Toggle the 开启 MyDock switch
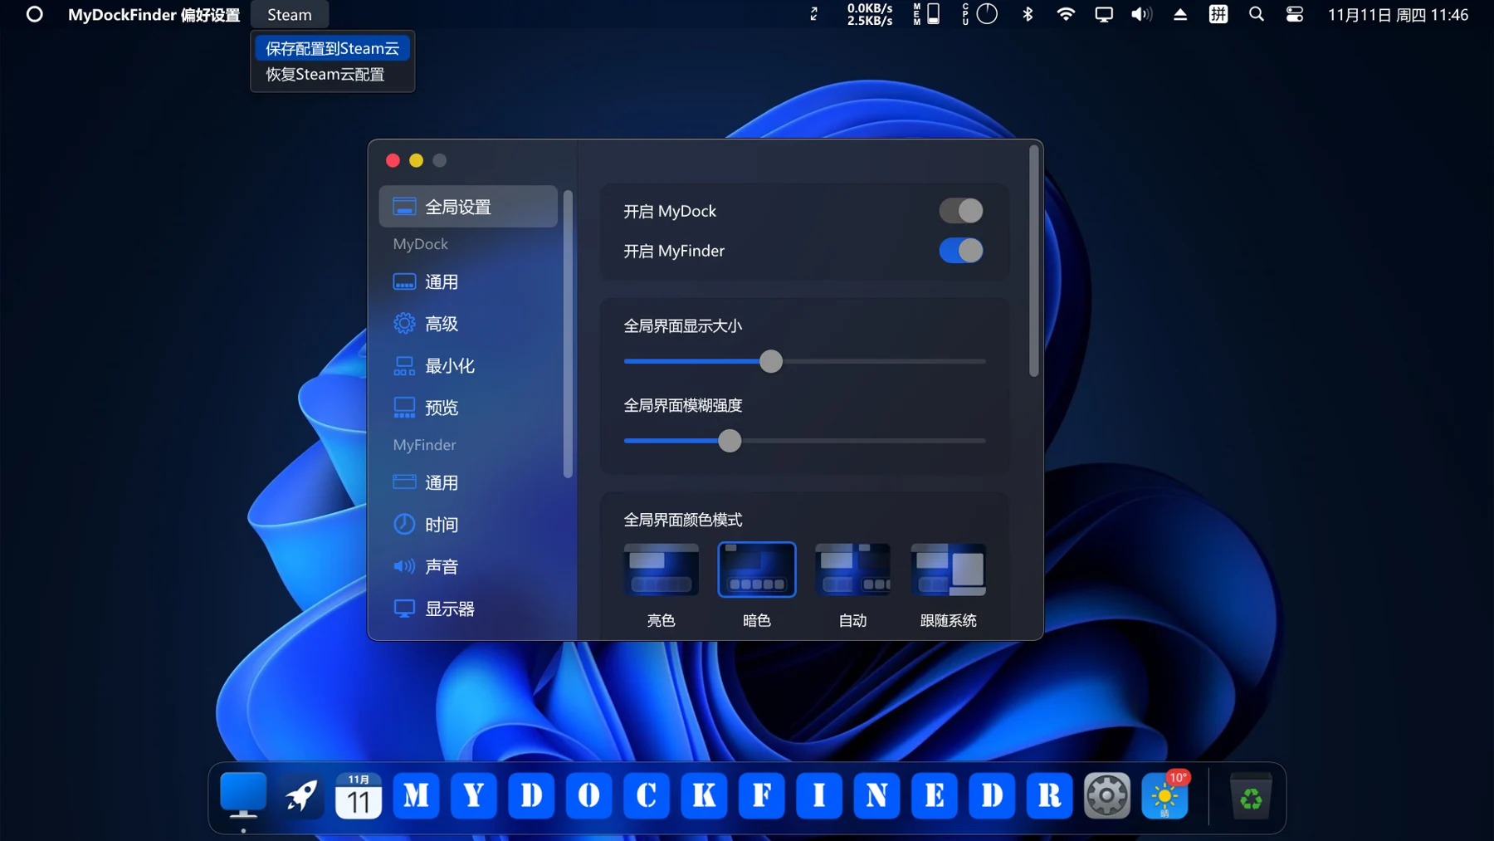Viewport: 1494px width, 841px height. pyautogui.click(x=961, y=211)
